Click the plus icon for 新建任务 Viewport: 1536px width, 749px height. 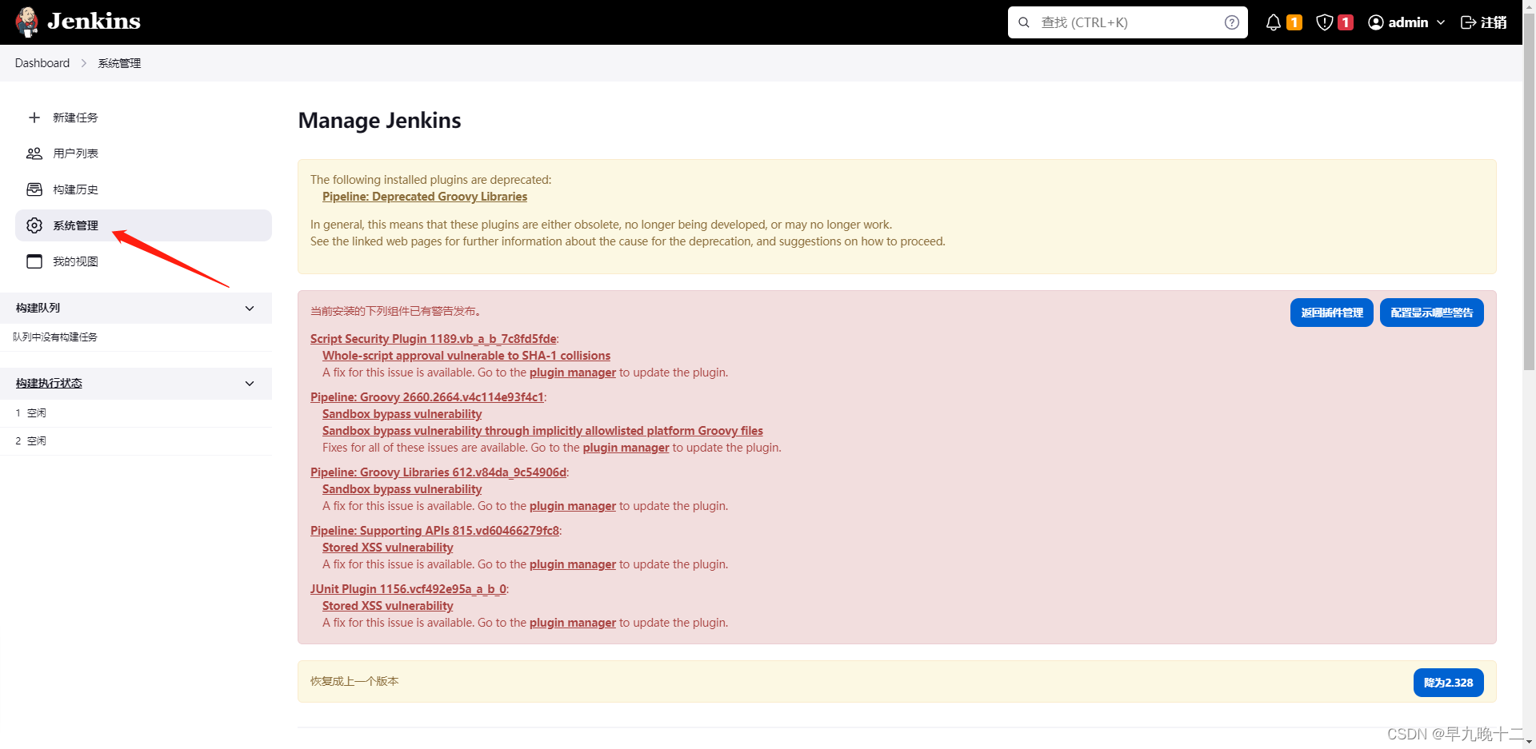coord(34,118)
